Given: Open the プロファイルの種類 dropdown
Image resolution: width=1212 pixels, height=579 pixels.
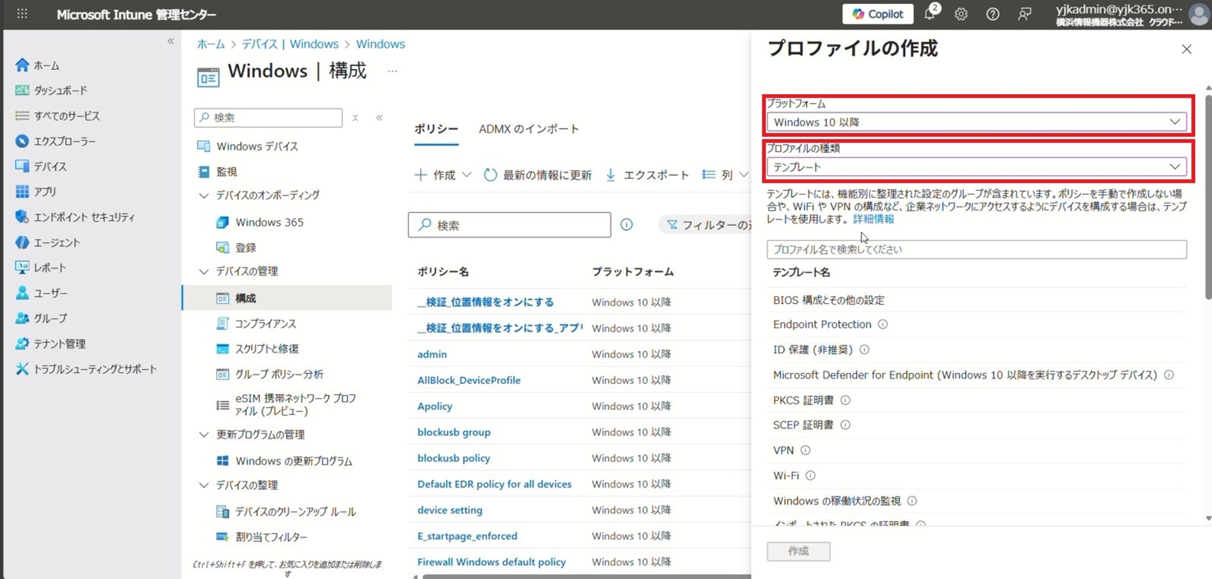Looking at the screenshot, I should coord(976,167).
